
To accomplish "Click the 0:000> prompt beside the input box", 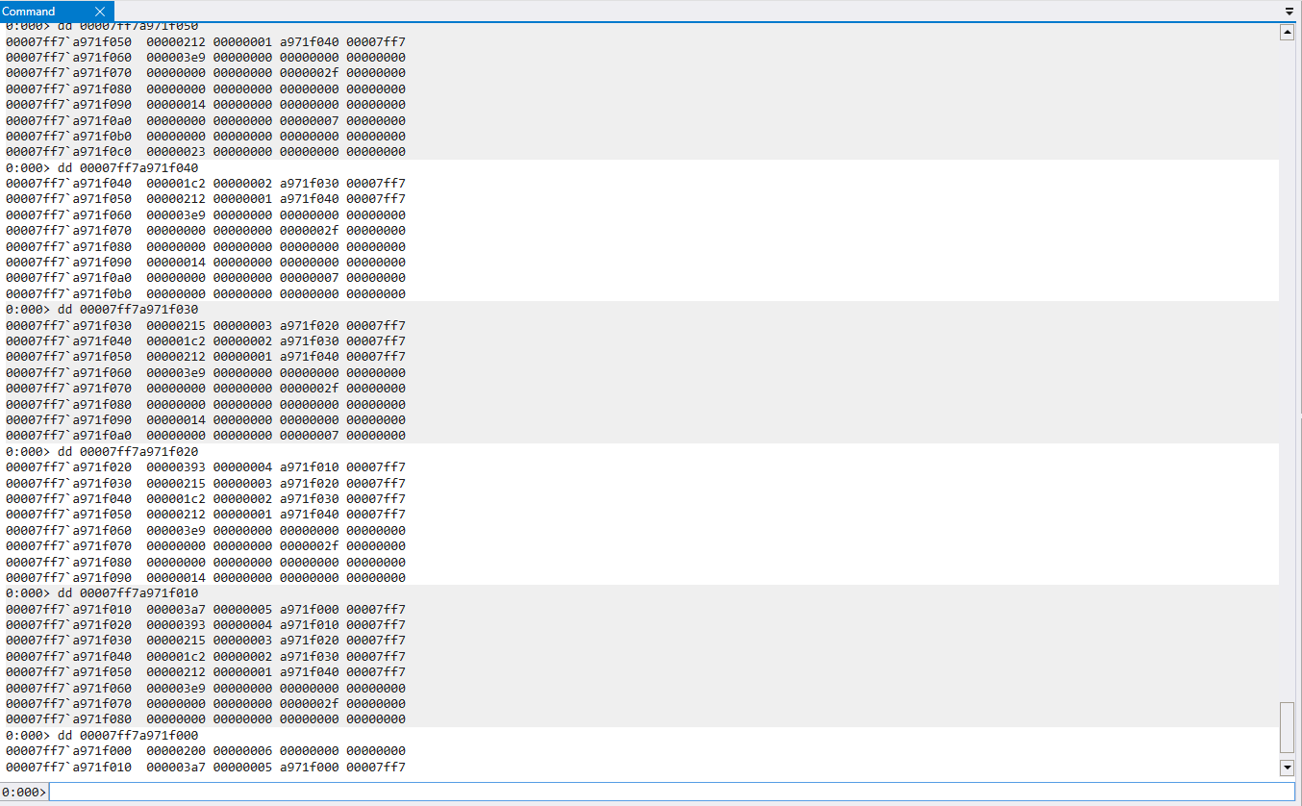I will (x=24, y=792).
